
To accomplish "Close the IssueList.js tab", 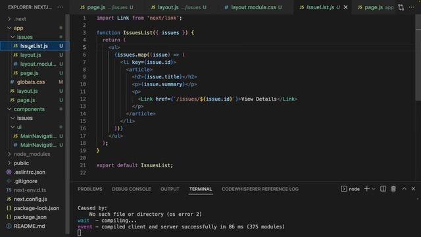I will coord(345,7).
